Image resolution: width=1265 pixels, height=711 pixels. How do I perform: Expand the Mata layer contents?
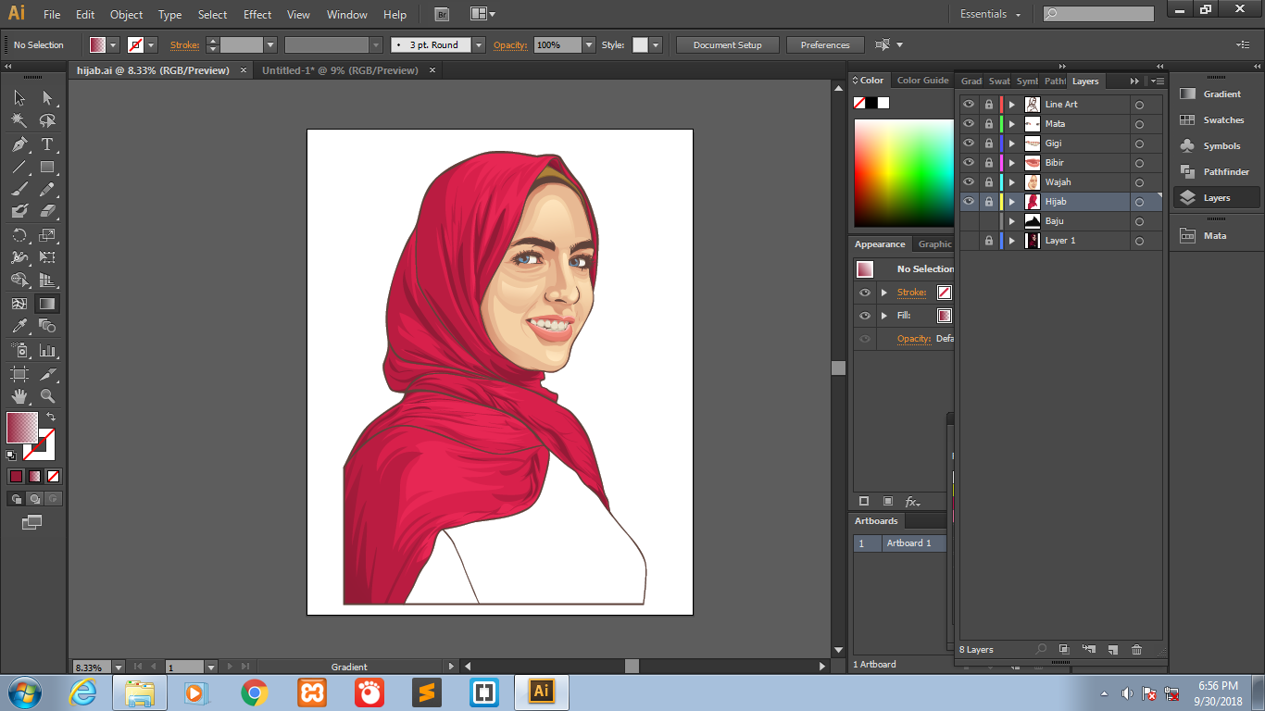(1011, 124)
